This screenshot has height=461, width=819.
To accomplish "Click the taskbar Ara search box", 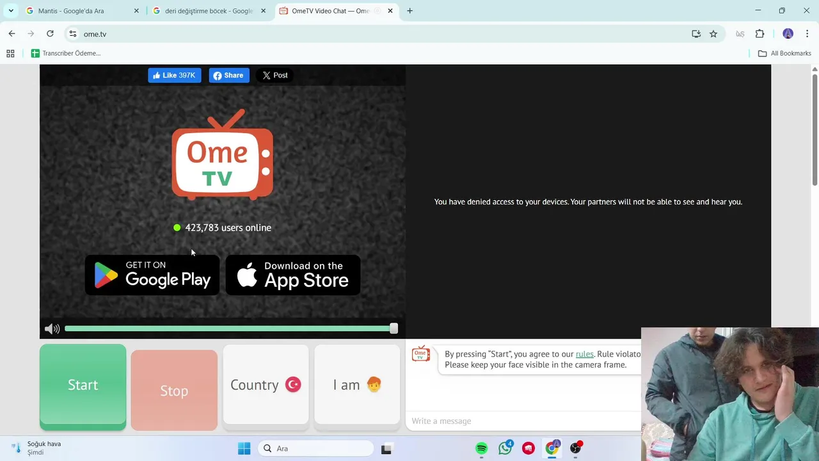I will [315, 449].
